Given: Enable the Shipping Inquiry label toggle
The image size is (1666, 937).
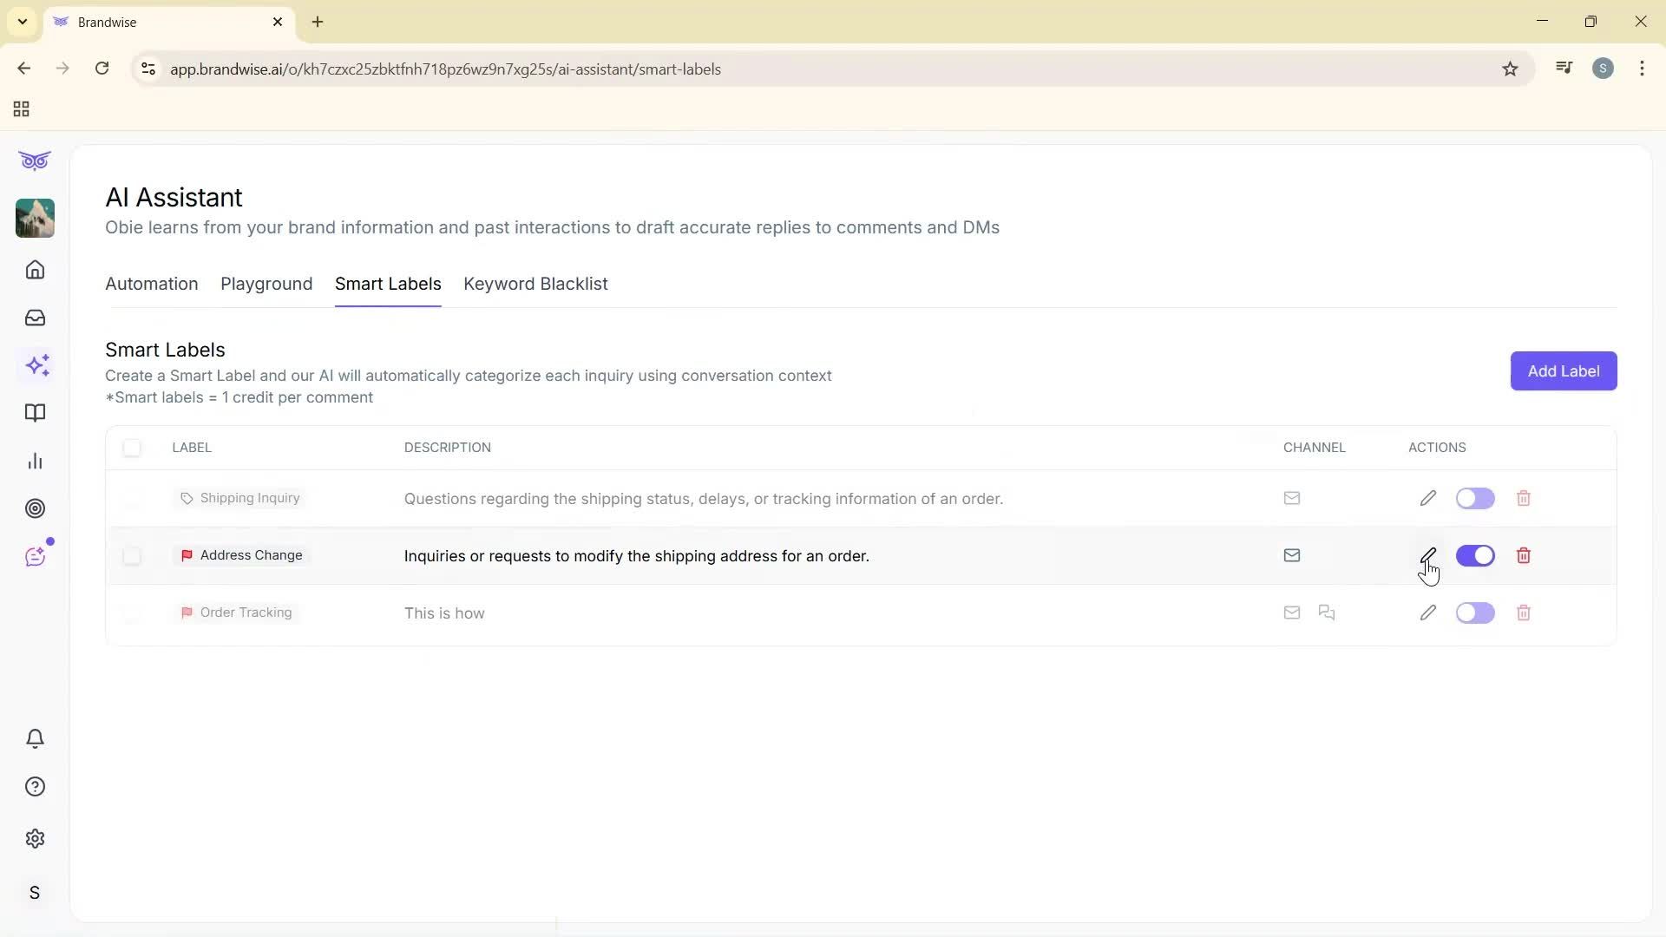Looking at the screenshot, I should coord(1475,498).
